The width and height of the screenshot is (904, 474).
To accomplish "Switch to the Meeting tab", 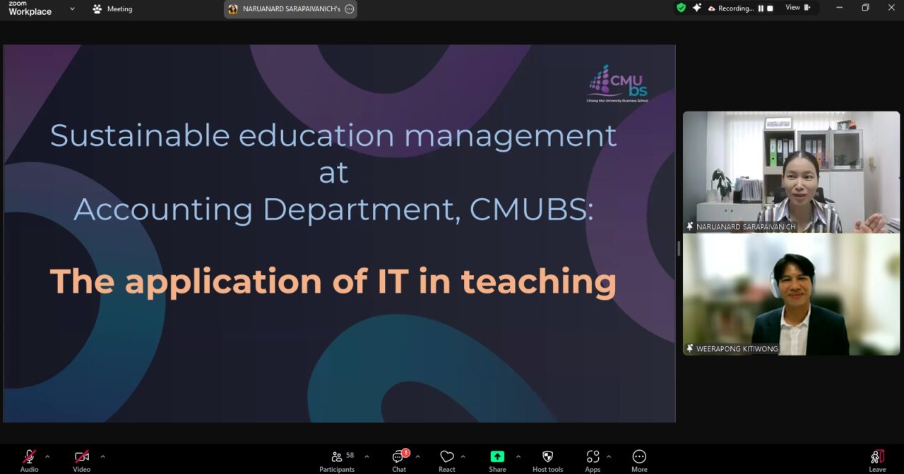I will tap(113, 9).
